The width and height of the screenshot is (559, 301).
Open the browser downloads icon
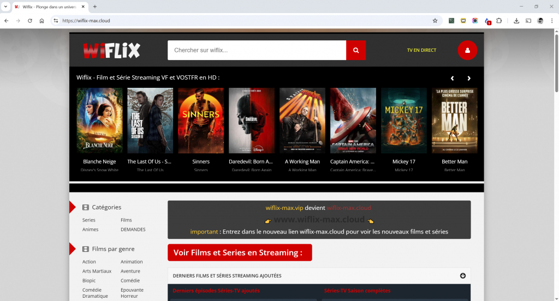coord(516,21)
